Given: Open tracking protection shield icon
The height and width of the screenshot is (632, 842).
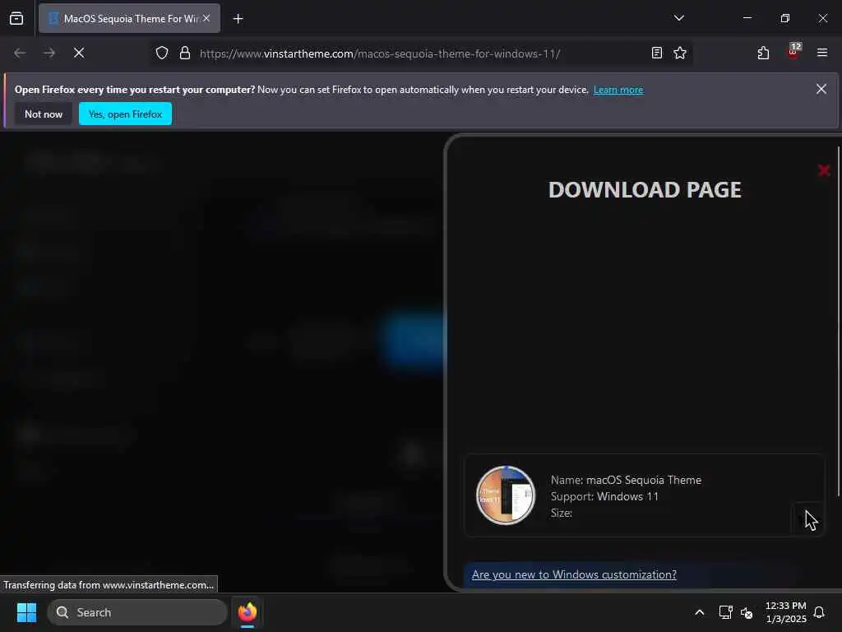Looking at the screenshot, I should [x=162, y=53].
